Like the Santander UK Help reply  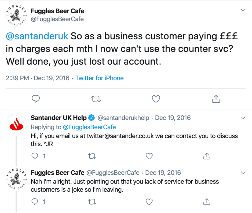(149, 156)
